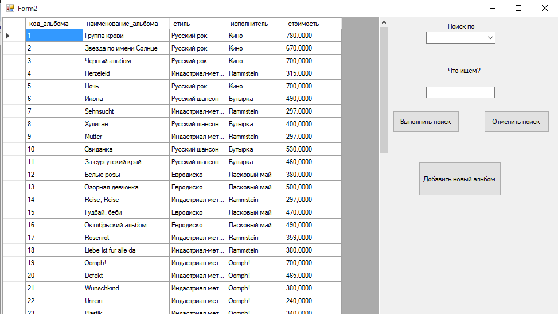Click style cell 'Русский рок' in row 3

(x=198, y=61)
